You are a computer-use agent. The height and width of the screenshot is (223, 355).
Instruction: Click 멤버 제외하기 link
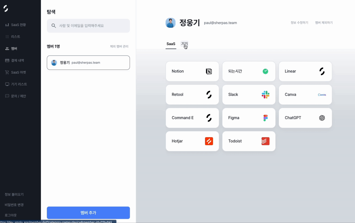(324, 23)
